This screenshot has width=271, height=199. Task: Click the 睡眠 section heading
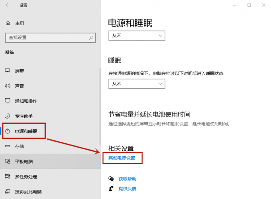[115, 60]
